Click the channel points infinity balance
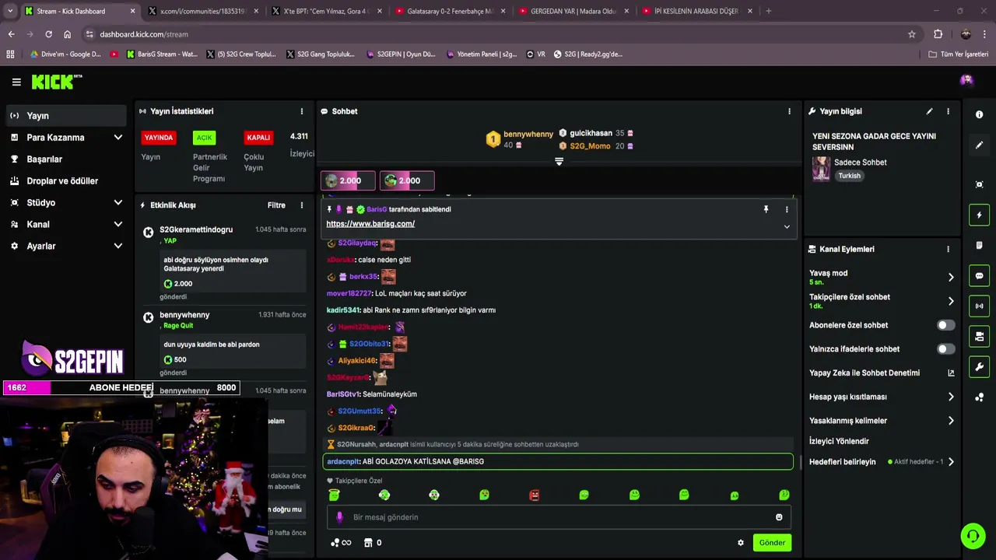The image size is (996, 560). pos(341,543)
